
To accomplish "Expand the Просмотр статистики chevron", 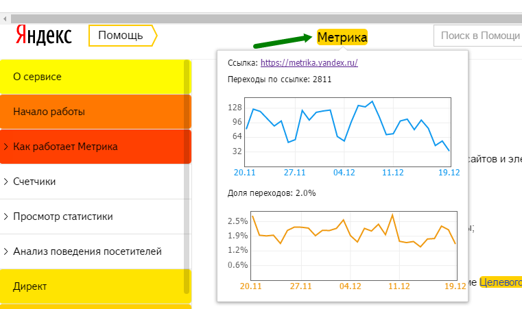I will (5, 217).
